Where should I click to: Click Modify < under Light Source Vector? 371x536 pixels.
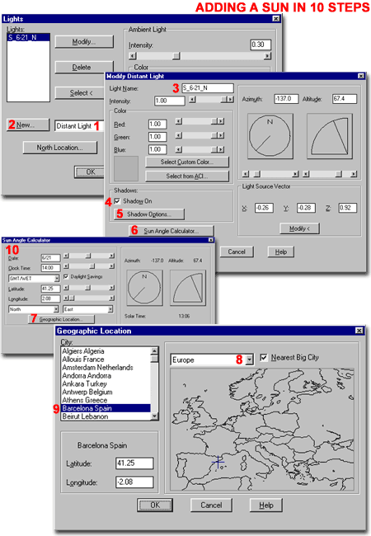point(299,228)
